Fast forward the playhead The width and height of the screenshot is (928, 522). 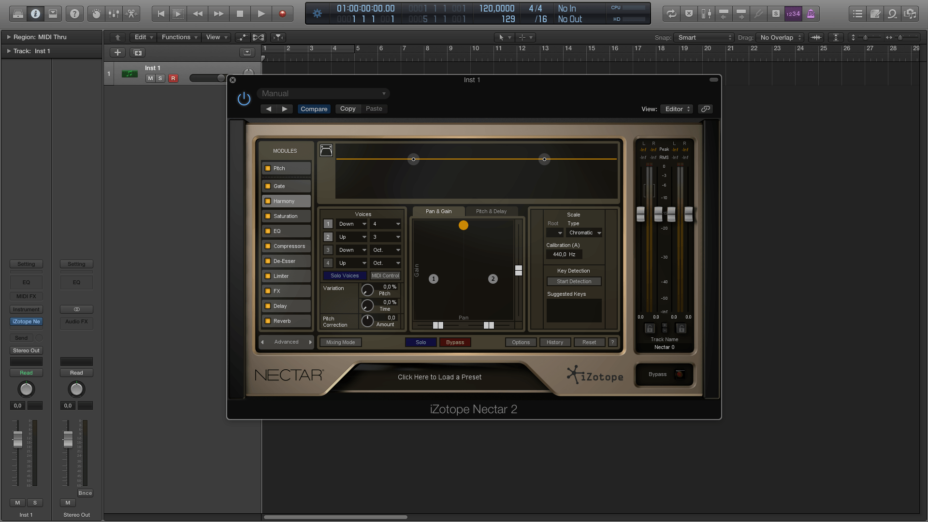218,14
